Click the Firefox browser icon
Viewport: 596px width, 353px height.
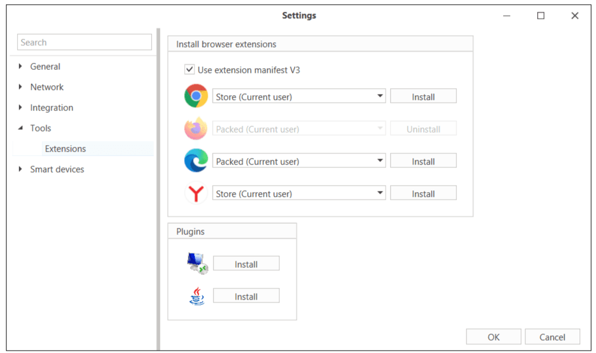click(196, 129)
